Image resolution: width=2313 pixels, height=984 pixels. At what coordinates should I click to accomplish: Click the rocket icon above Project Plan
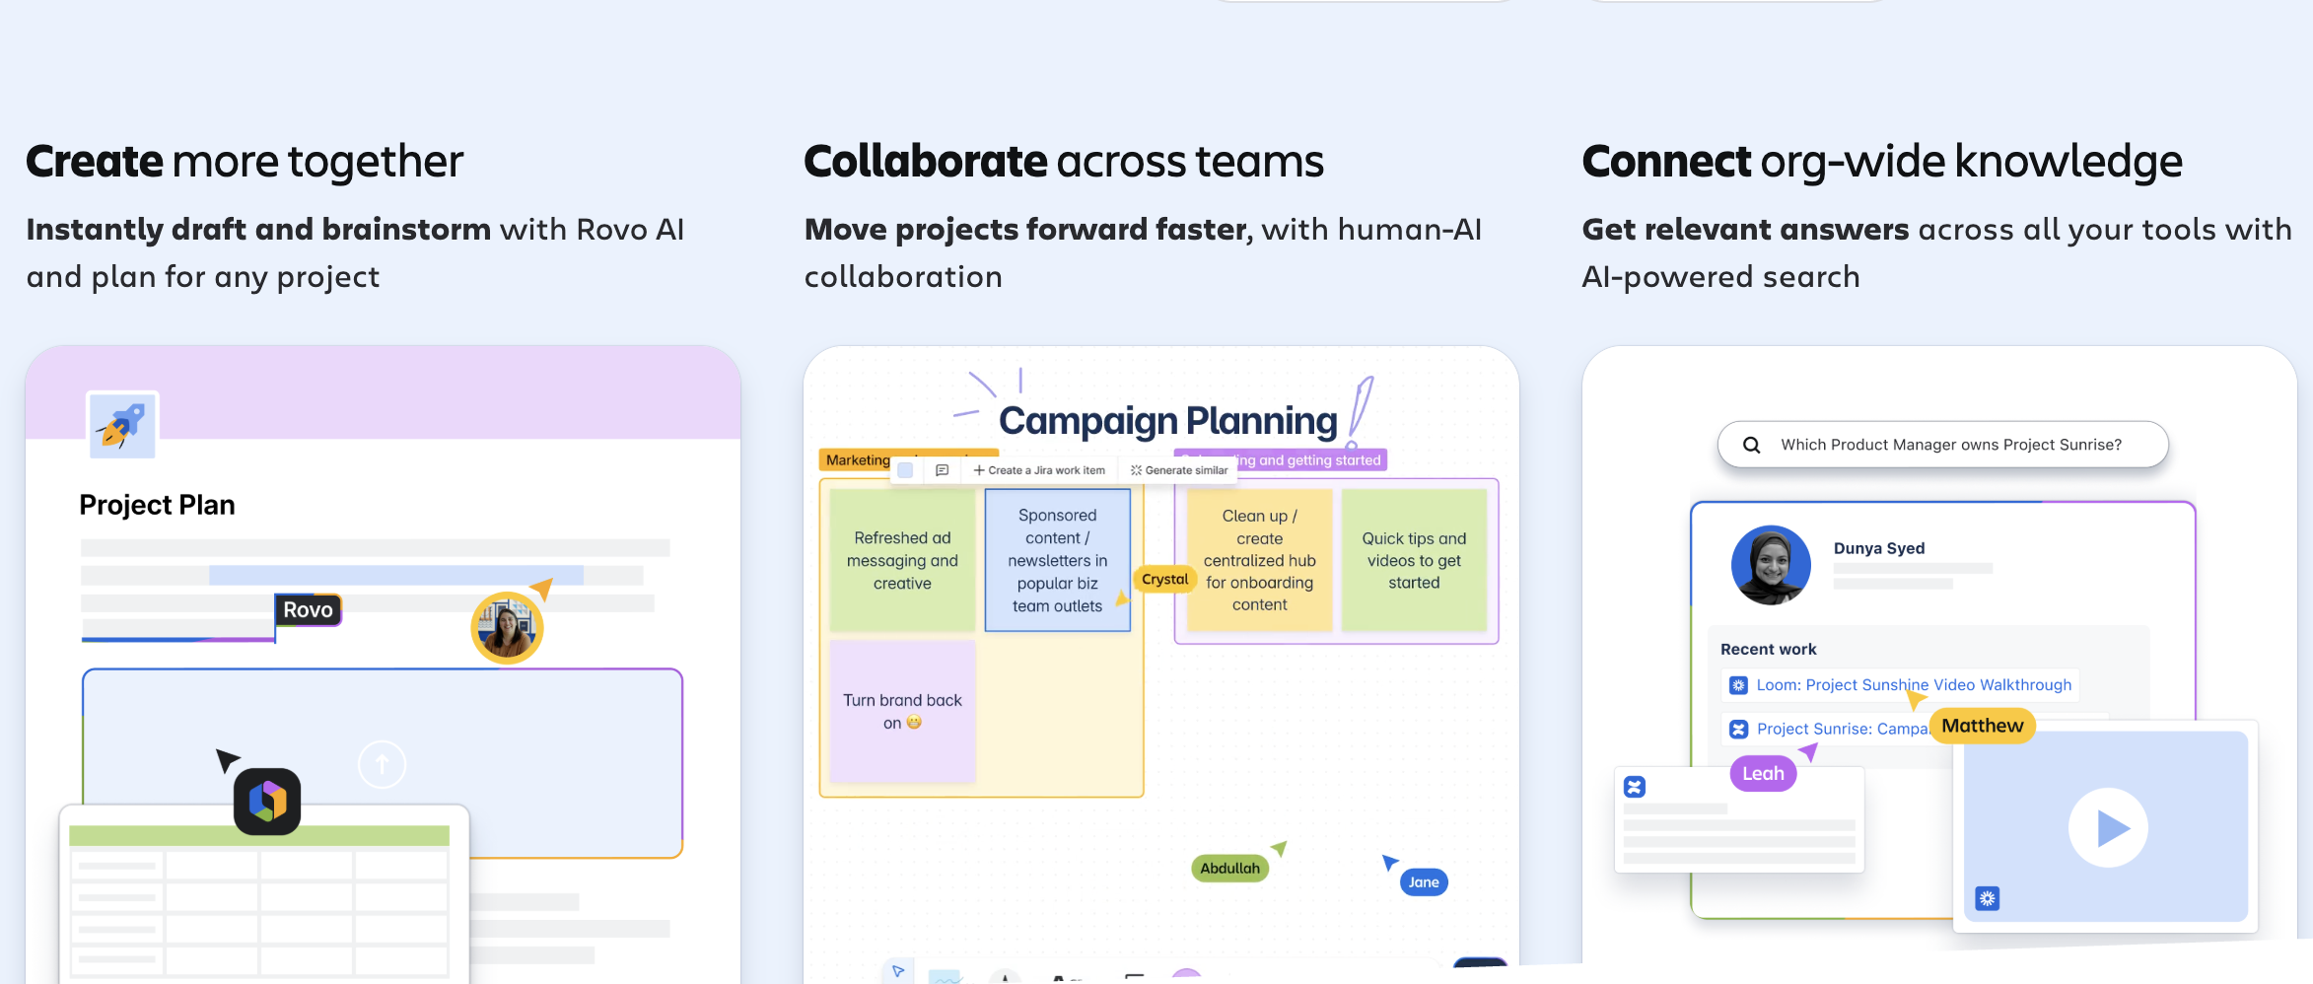click(x=122, y=425)
